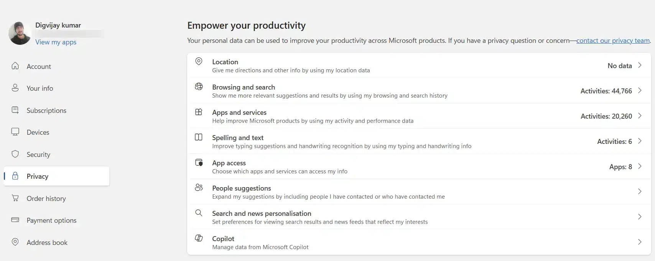Click the Your info person icon
This screenshot has width=655, height=261.
[x=15, y=88]
